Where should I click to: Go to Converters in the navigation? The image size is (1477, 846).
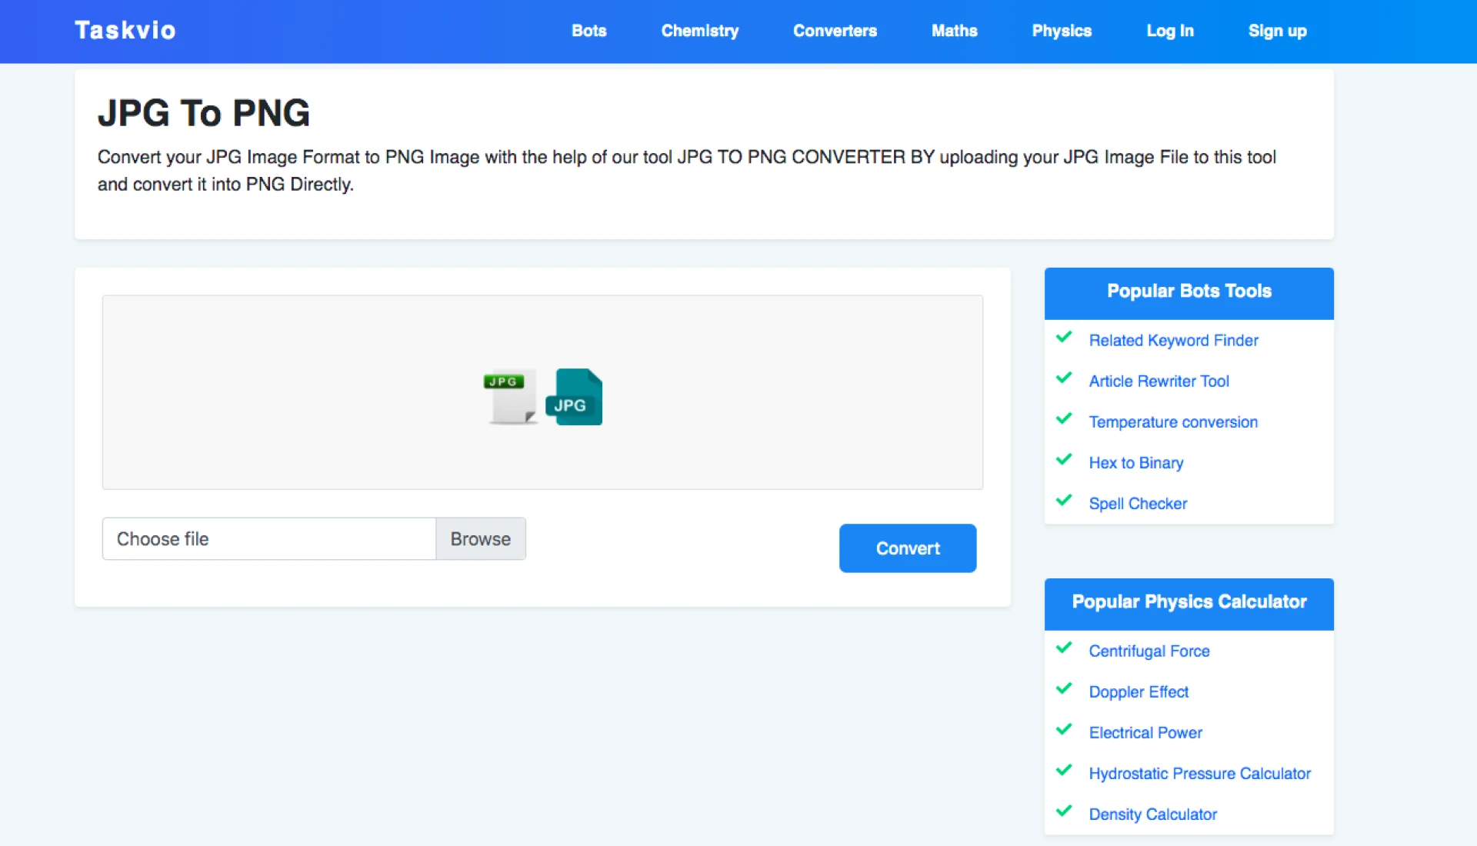coord(835,31)
